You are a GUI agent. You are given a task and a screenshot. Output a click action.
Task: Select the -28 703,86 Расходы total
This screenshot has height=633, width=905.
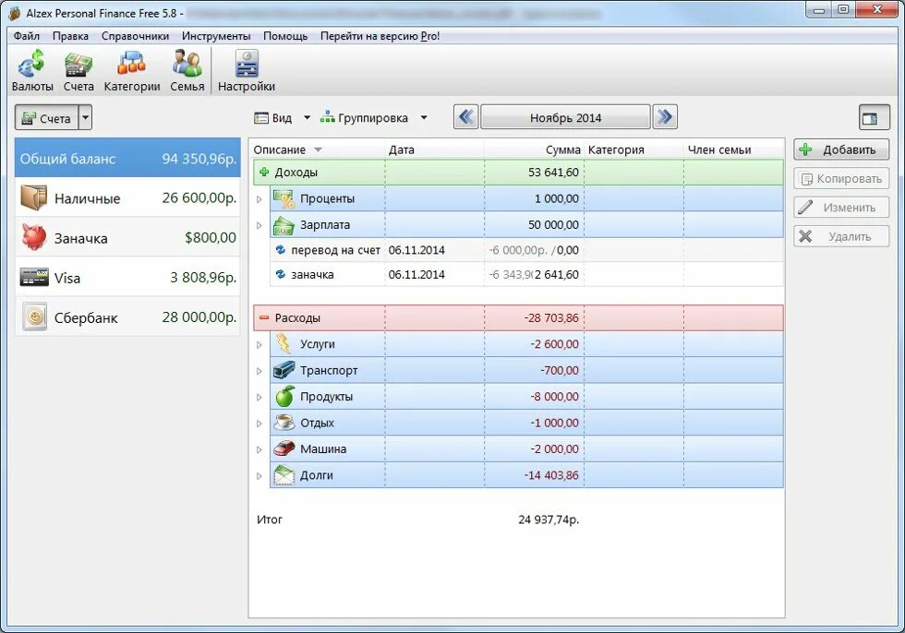[x=550, y=317]
